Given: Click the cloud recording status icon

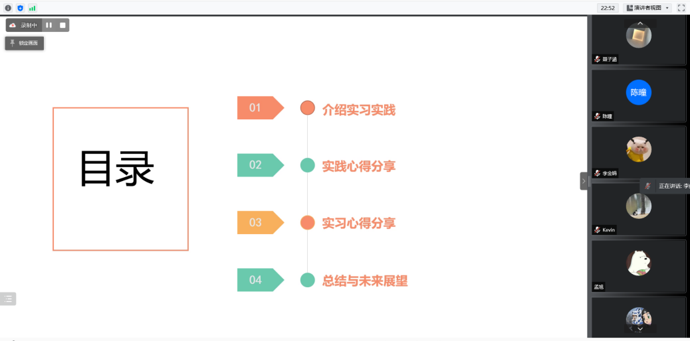Looking at the screenshot, I should (13, 25).
